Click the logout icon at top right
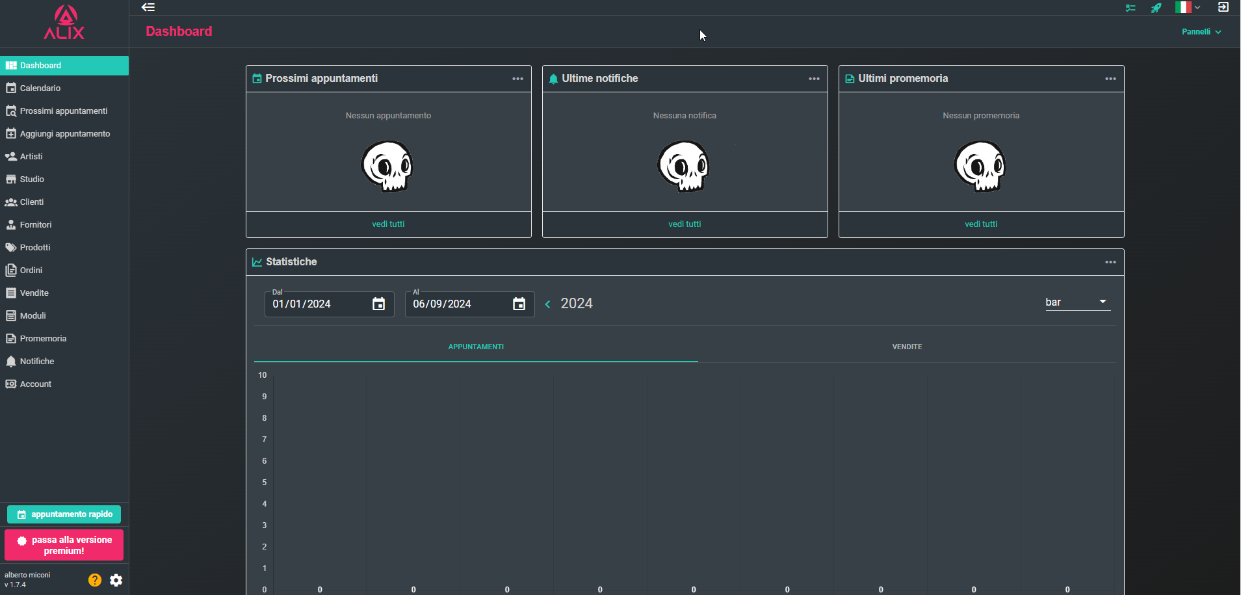This screenshot has height=595, width=1241. [1223, 7]
